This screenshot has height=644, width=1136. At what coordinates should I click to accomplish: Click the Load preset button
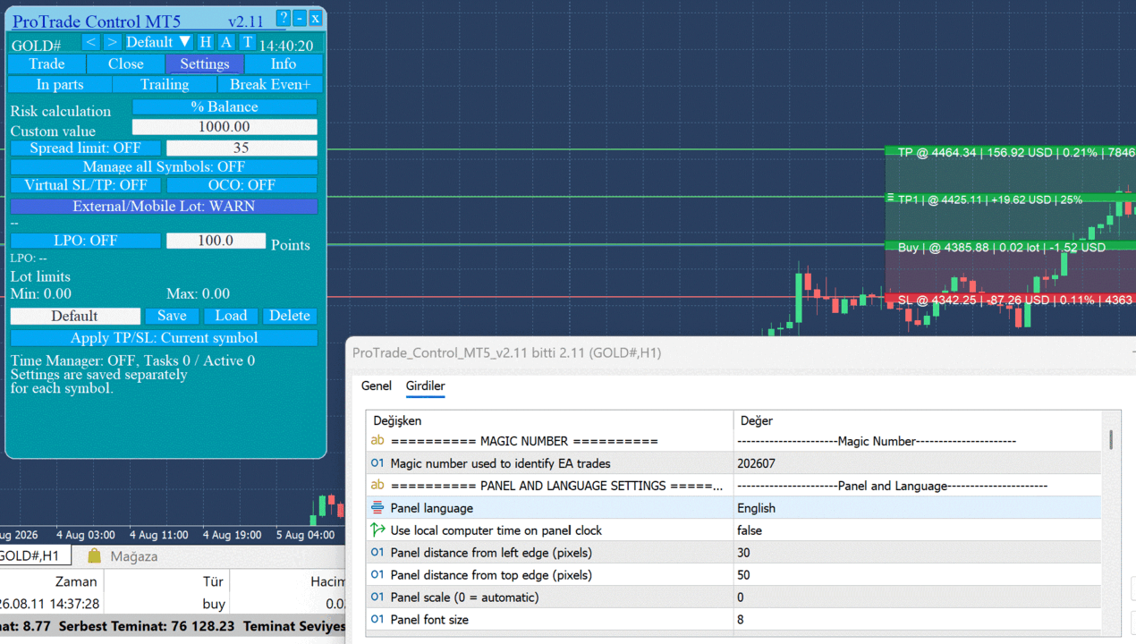click(231, 316)
